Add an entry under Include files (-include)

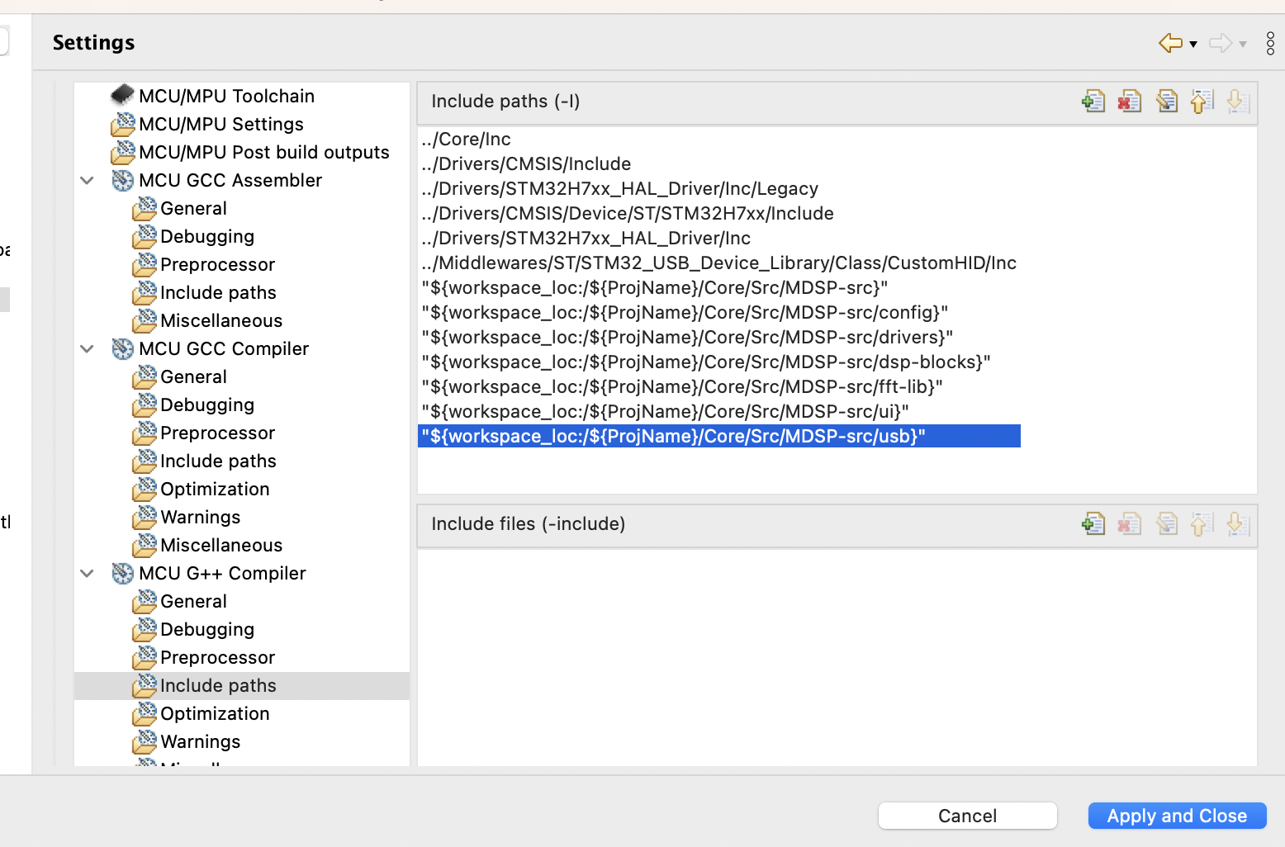coord(1093,524)
